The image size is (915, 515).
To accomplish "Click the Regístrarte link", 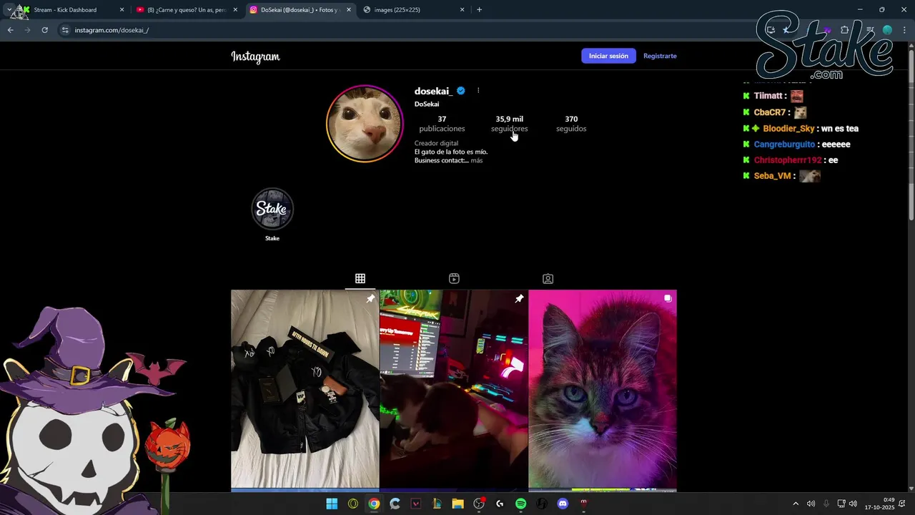I will 660,56.
